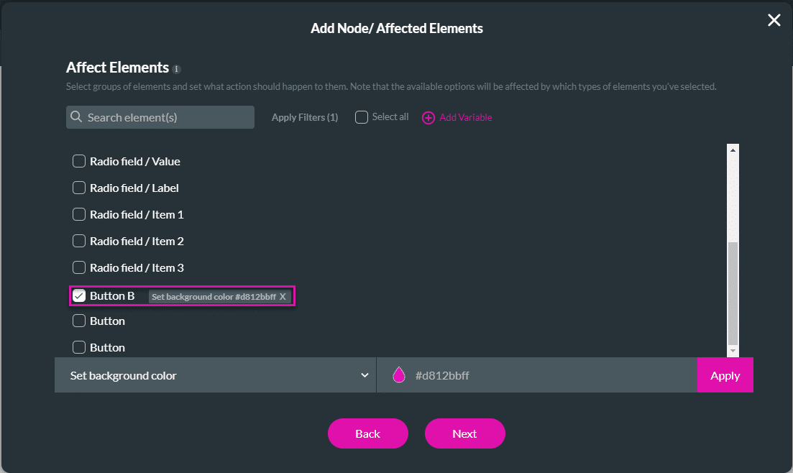Check Radio field / Value
The height and width of the screenshot is (473, 793).
click(79, 161)
